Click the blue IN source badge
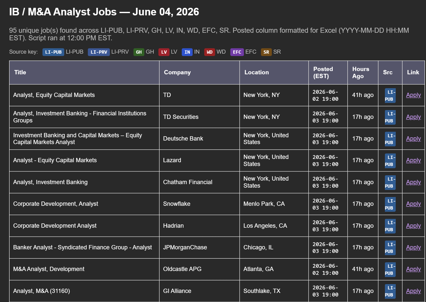 pyautogui.click(x=187, y=52)
